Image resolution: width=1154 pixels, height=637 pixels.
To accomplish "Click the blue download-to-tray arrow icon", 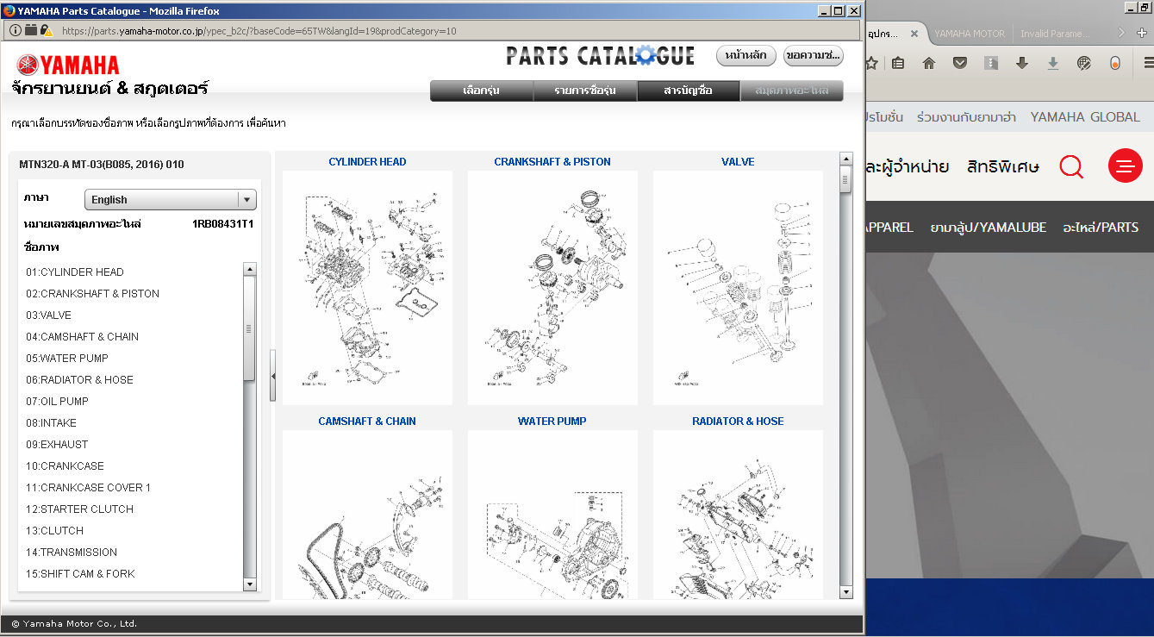I will pos(1053,63).
